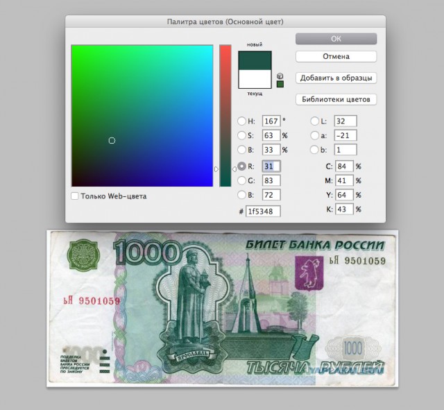Click the 1000 ruble banknote image
Viewport: 444px width, 410px height.
pyautogui.click(x=223, y=308)
